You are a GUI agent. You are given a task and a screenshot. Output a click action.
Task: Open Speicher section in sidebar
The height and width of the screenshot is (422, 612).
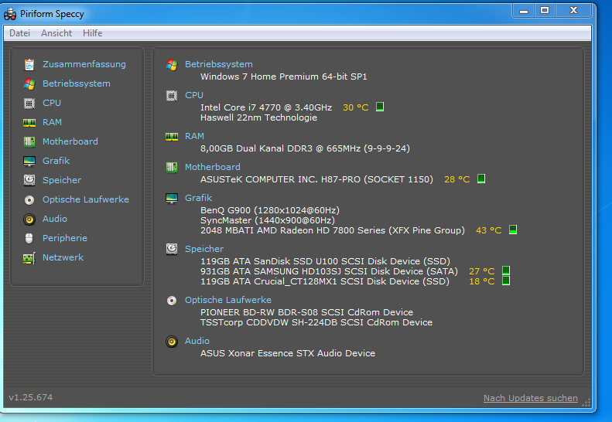(62, 180)
